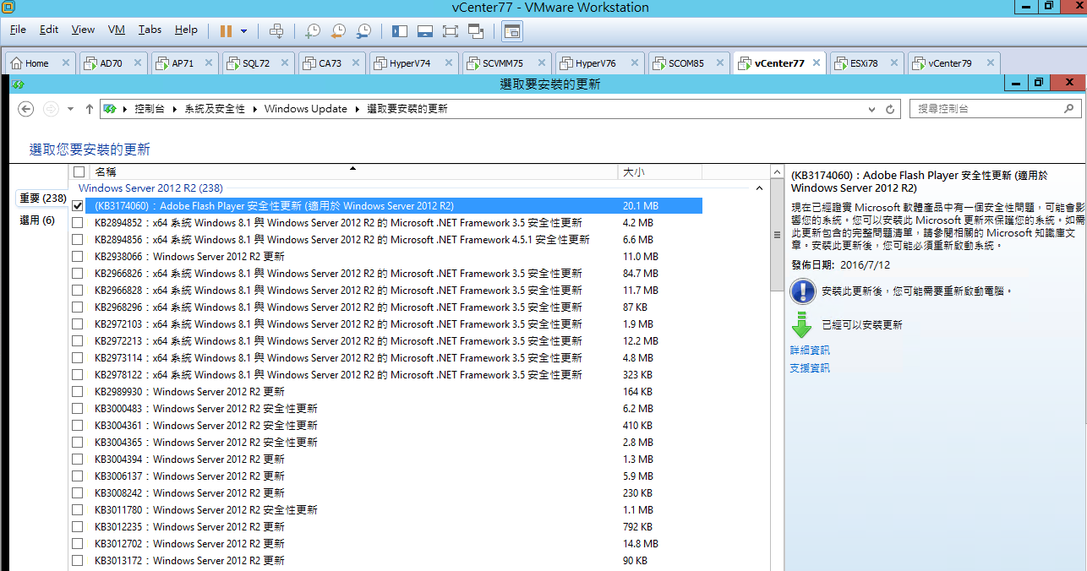Enter full screen mode

450,31
